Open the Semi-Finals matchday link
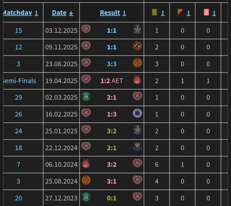This screenshot has width=231, height=206. click(x=19, y=81)
